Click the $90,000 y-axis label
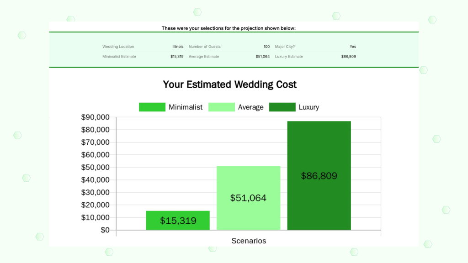Viewport: 468px width, 263px height. pyautogui.click(x=95, y=117)
